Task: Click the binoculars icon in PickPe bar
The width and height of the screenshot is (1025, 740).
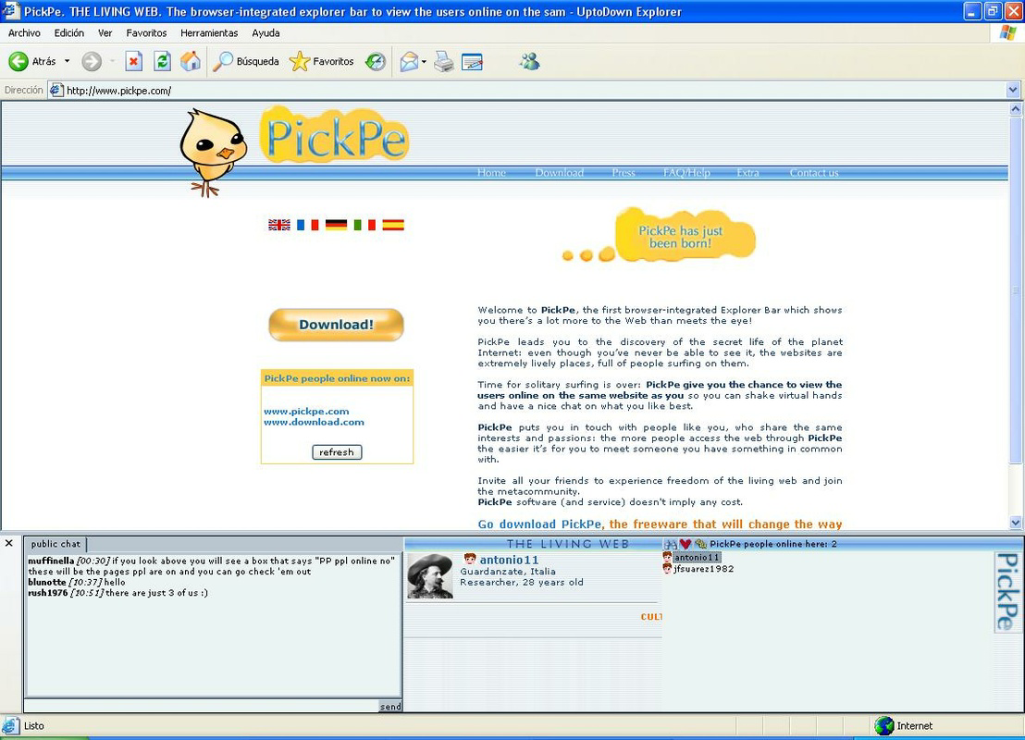Action: point(670,544)
